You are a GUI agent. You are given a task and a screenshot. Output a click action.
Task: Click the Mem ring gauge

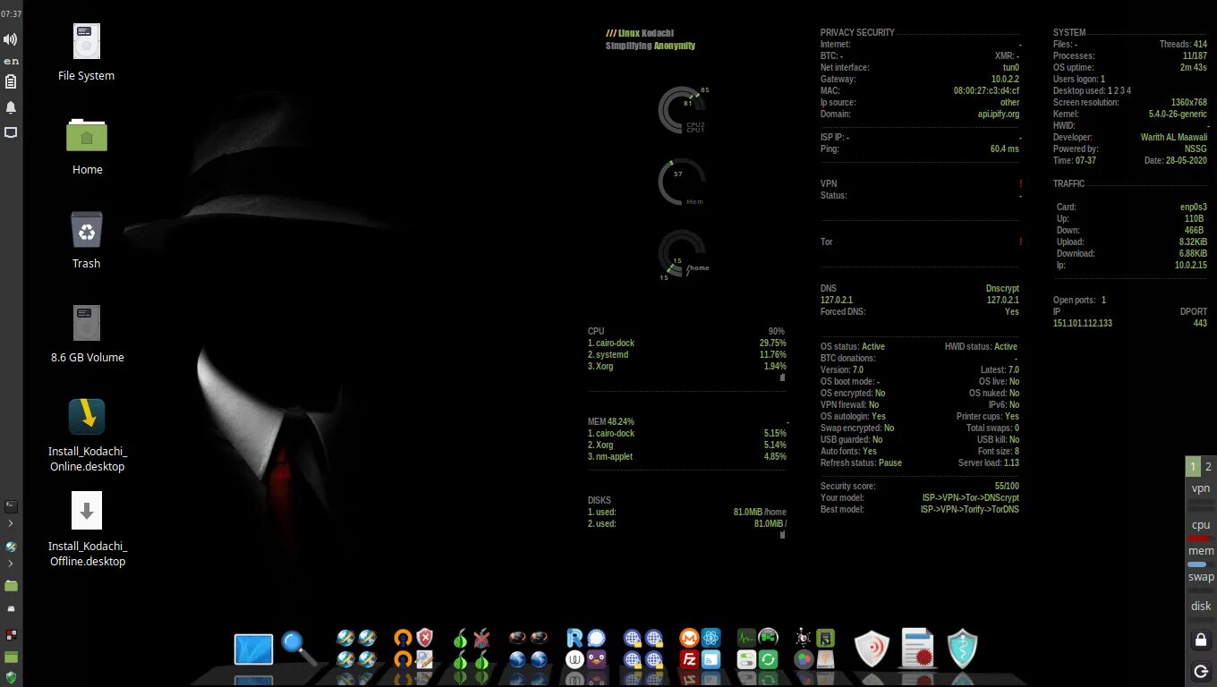pyautogui.click(x=682, y=182)
